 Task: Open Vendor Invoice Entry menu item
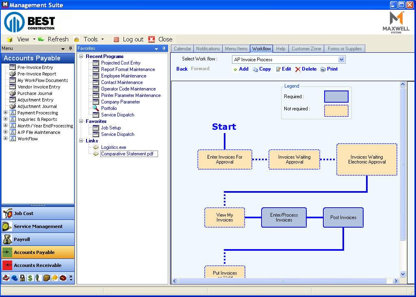(39, 87)
